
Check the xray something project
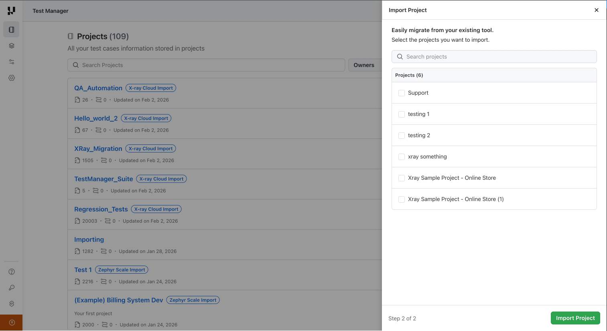pos(402,156)
